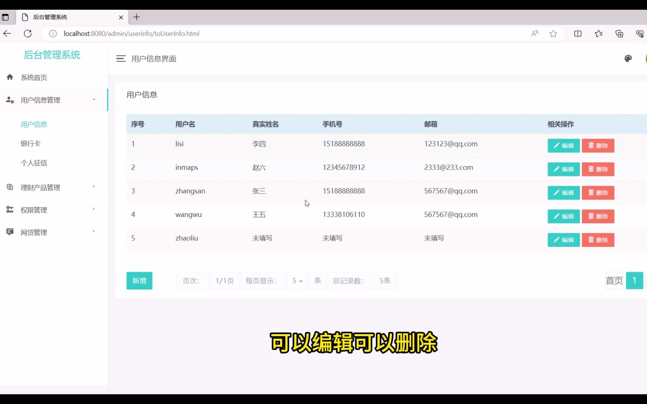Viewport: 647px width, 404px height.
Task: Reload the page with refresh icon
Action: click(x=28, y=34)
